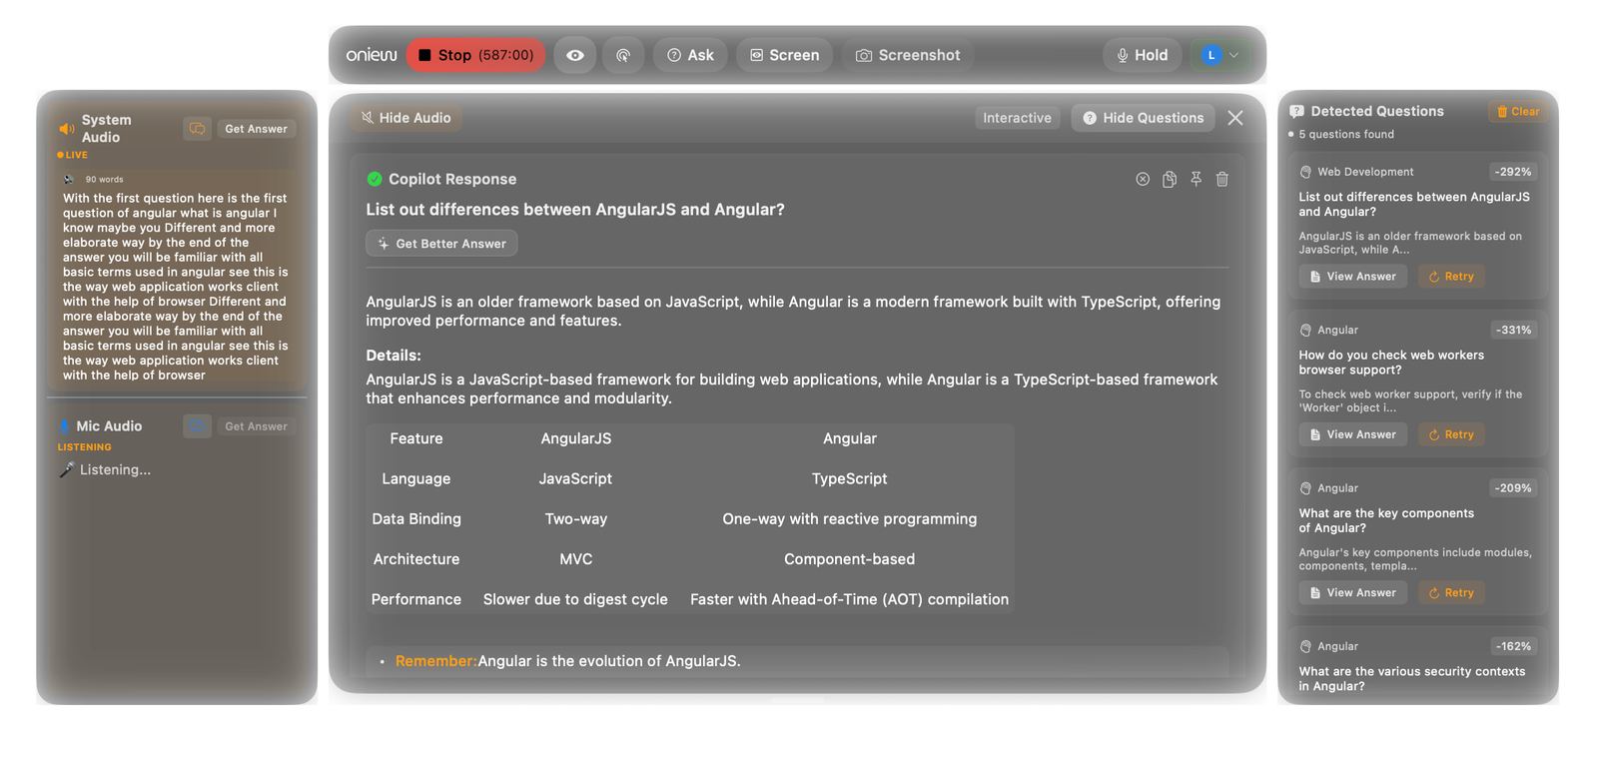Toggle Hide Audio panel

405,118
